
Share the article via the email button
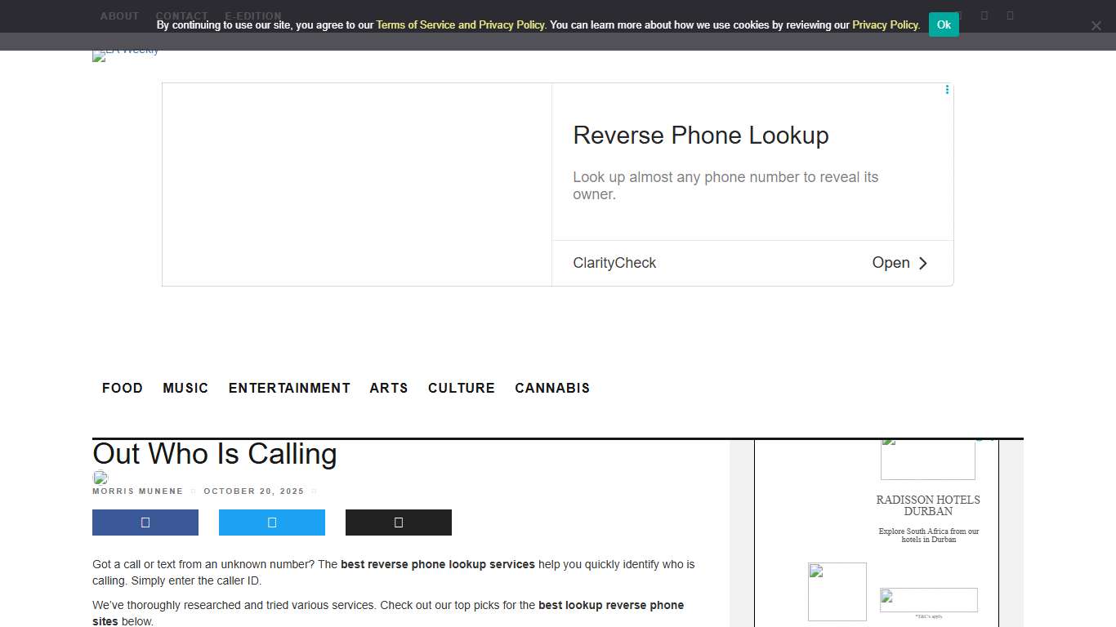(x=398, y=522)
